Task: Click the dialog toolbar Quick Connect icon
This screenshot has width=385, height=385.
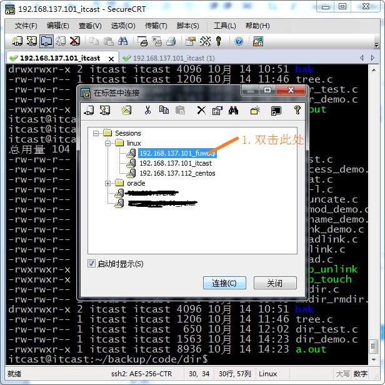Action: [x=105, y=110]
